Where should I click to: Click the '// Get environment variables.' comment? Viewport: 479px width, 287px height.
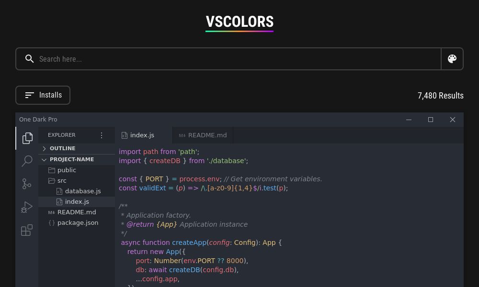point(273,179)
